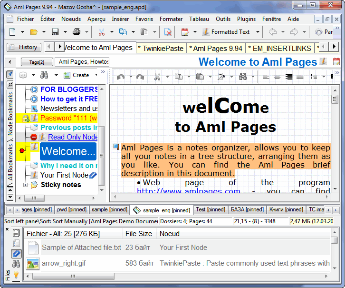Switch to the pwd [pinned] document tab

(x=72, y=209)
